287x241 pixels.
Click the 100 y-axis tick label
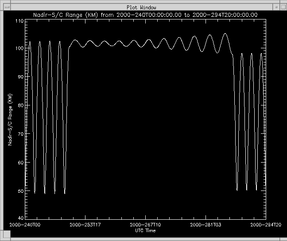(x=20, y=48)
